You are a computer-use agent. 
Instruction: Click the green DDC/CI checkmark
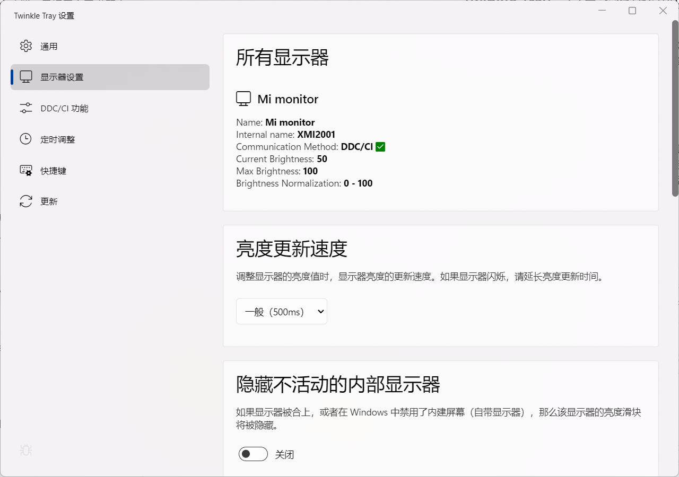(380, 147)
